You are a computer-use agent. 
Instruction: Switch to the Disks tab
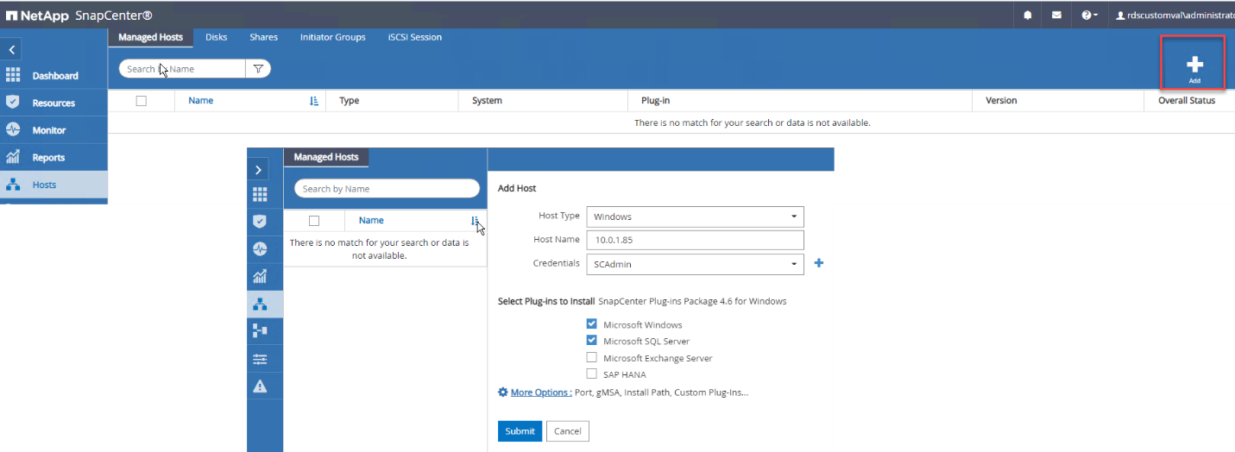pos(216,37)
